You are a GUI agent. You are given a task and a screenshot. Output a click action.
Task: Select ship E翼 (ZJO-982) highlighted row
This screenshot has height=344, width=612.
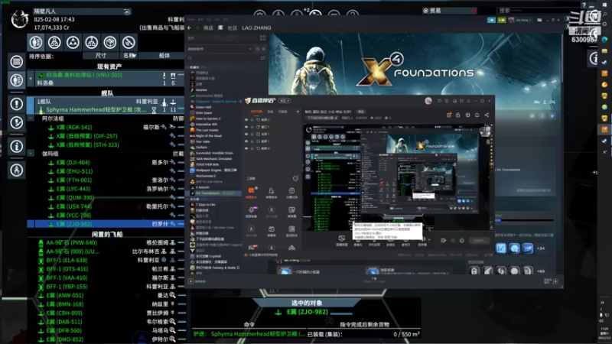[106, 224]
